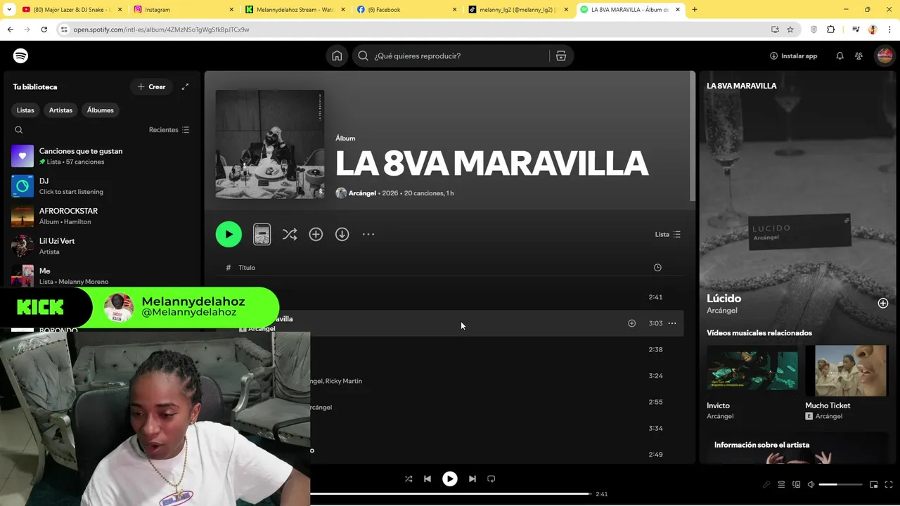Switch to the Melannydelahoz Stream tab

point(295,10)
